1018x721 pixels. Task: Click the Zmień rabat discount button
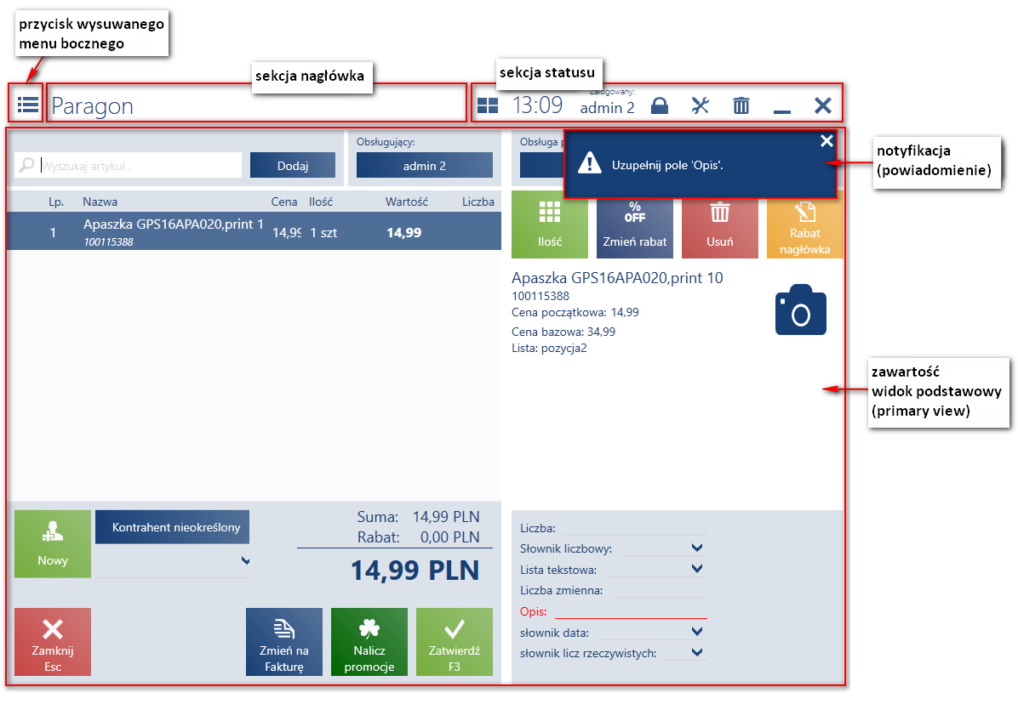point(634,225)
